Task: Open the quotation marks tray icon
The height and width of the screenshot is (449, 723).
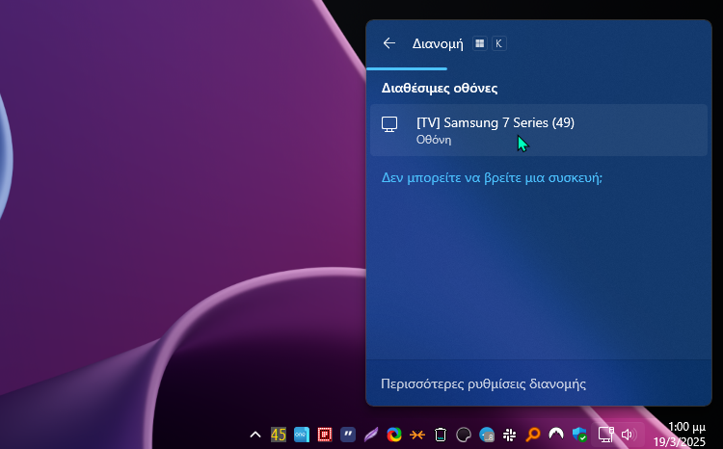Action: pyautogui.click(x=348, y=435)
